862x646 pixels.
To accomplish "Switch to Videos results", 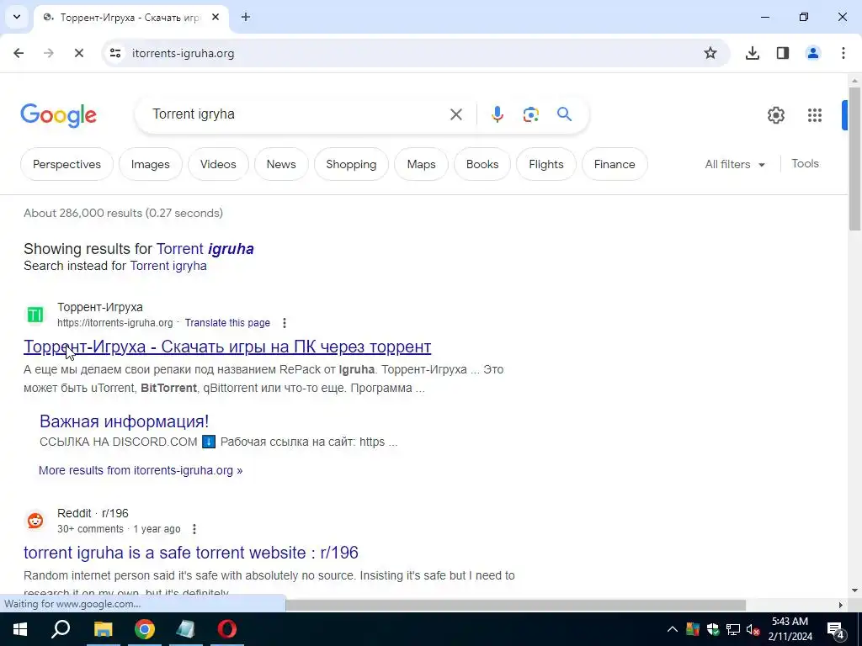I will [218, 164].
